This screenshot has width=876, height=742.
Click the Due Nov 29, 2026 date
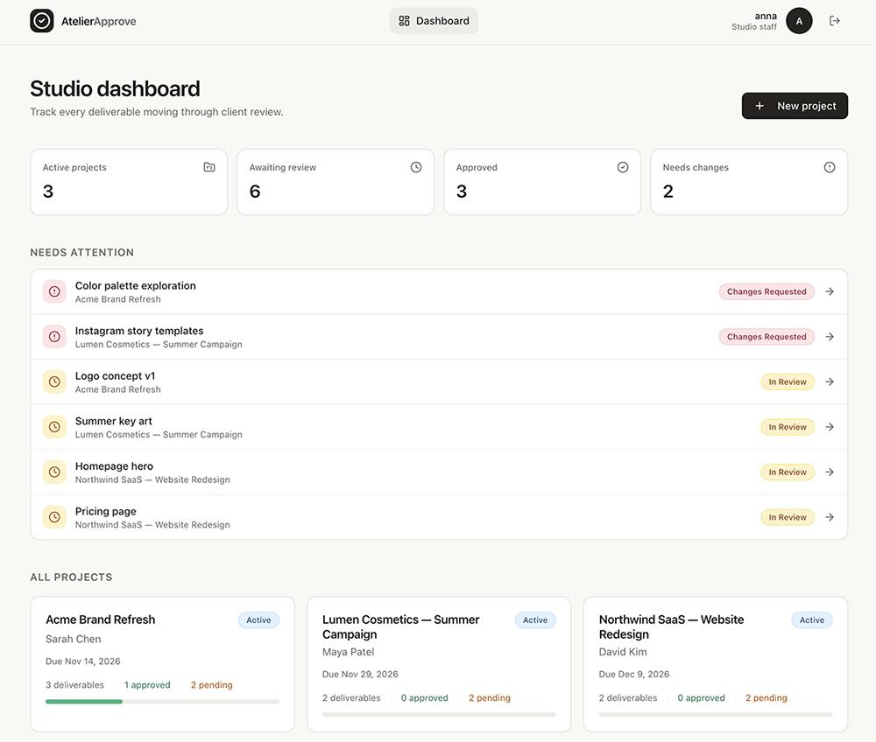click(360, 674)
